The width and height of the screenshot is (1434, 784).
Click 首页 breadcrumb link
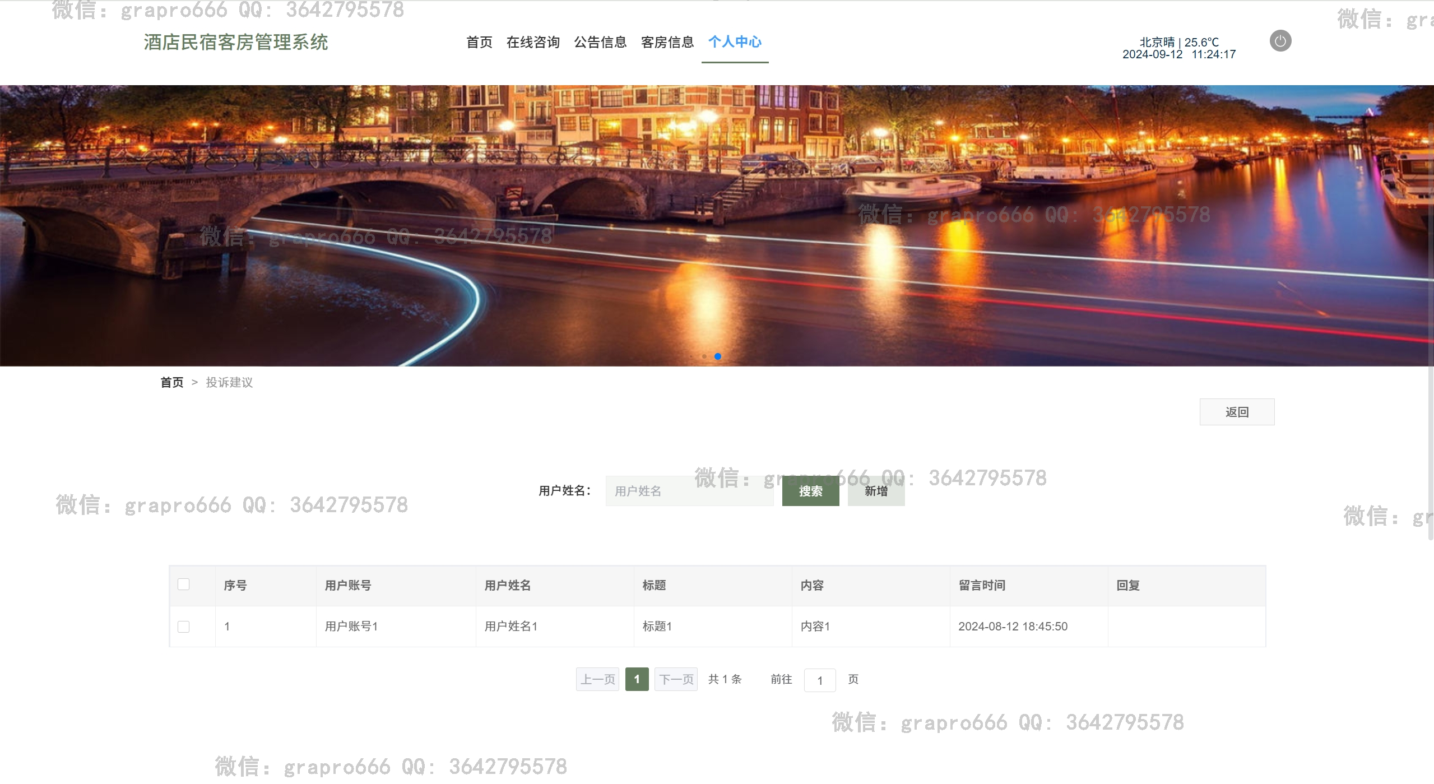[171, 382]
